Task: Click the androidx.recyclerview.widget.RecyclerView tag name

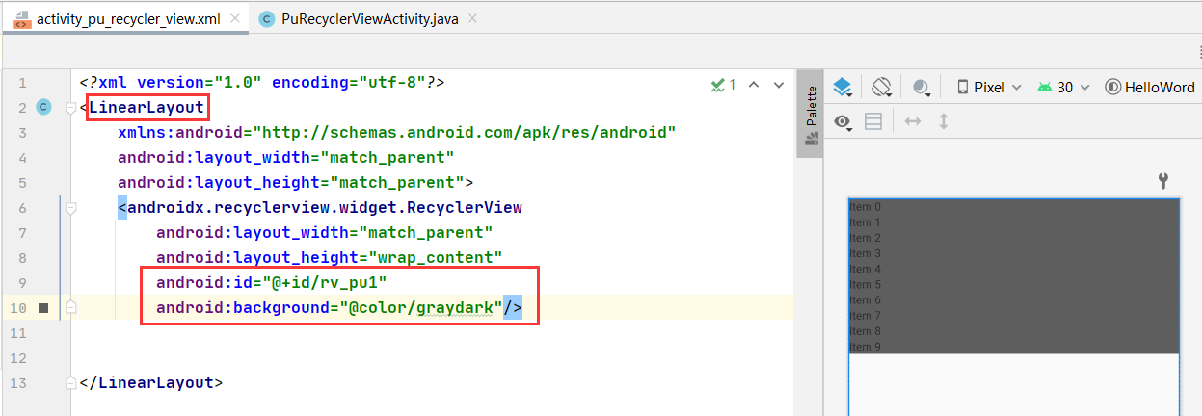Action: [x=325, y=208]
